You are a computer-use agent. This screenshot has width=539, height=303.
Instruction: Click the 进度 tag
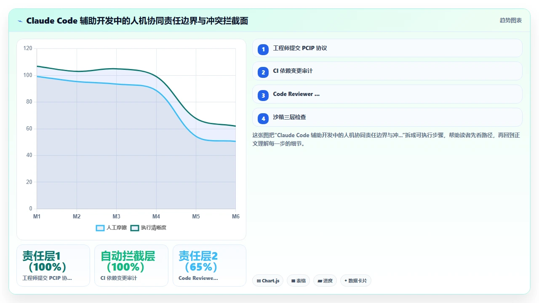click(325, 281)
